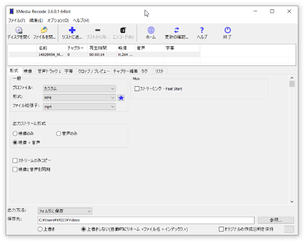Click the Audio (音声) column header
The height and width of the screenshot is (241, 304).
[149, 48]
